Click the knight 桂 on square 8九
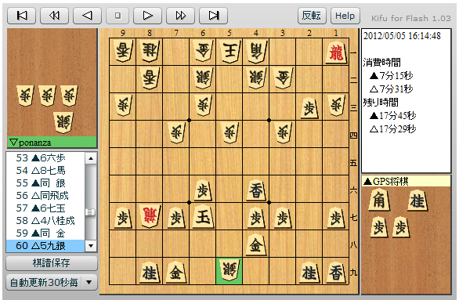The height and width of the screenshot is (300, 459). click(150, 273)
